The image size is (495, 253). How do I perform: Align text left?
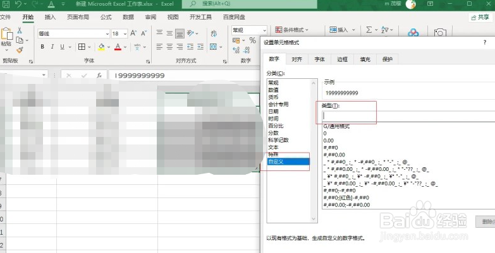(x=160, y=47)
